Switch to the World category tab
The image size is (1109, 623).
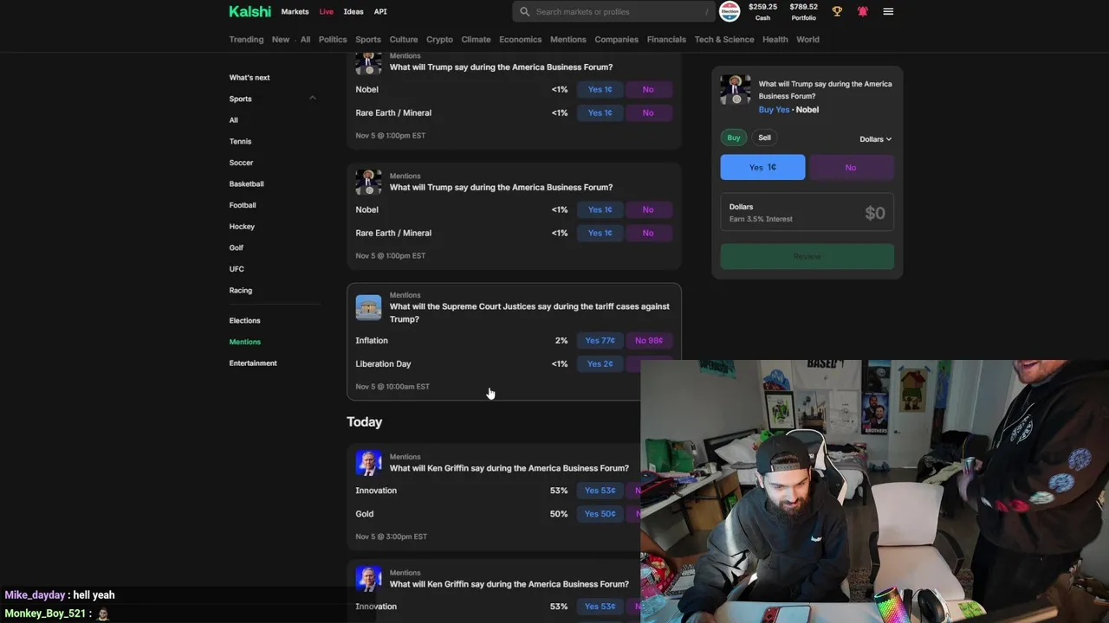(x=807, y=39)
